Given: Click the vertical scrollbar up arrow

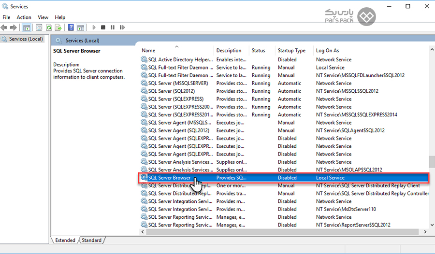Looking at the screenshot, I should point(432,50).
